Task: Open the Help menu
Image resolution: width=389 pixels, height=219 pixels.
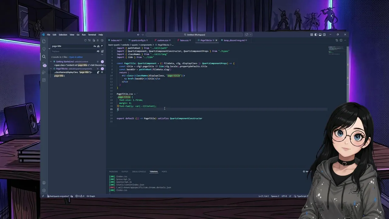Action: pyautogui.click(x=101, y=35)
